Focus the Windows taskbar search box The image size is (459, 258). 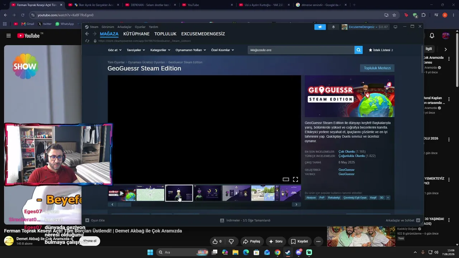[183, 252]
